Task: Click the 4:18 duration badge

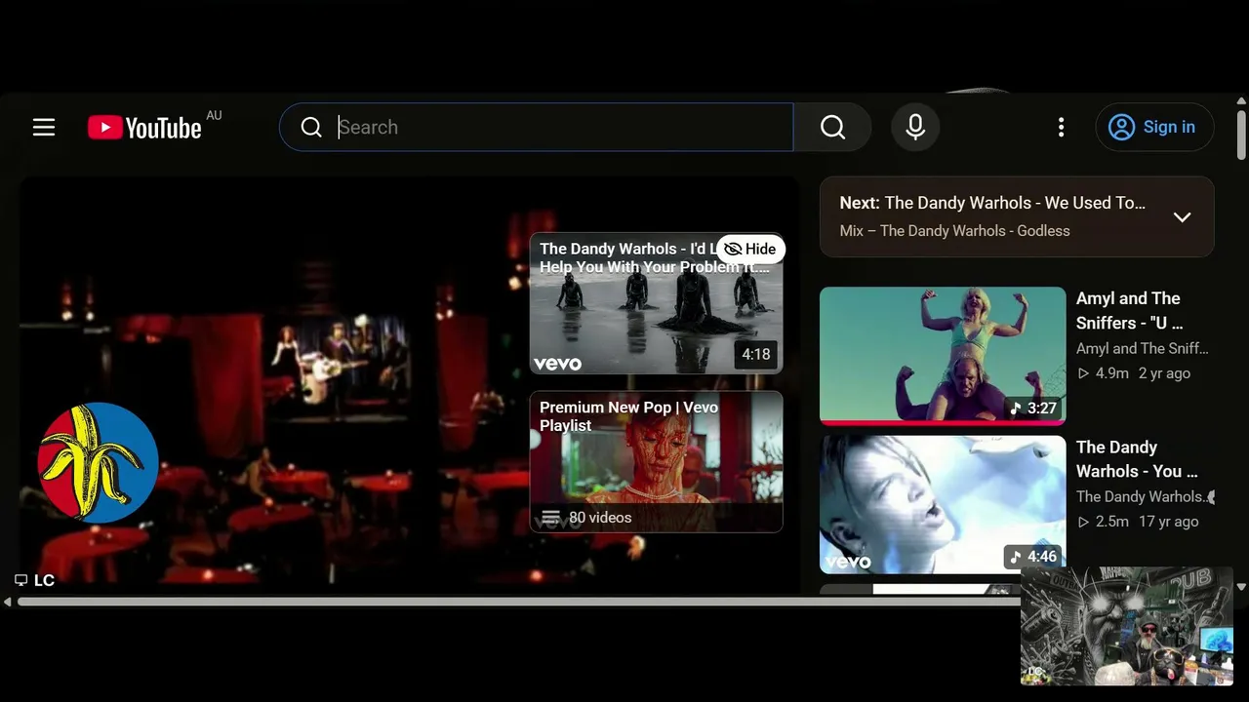Action: (x=756, y=355)
